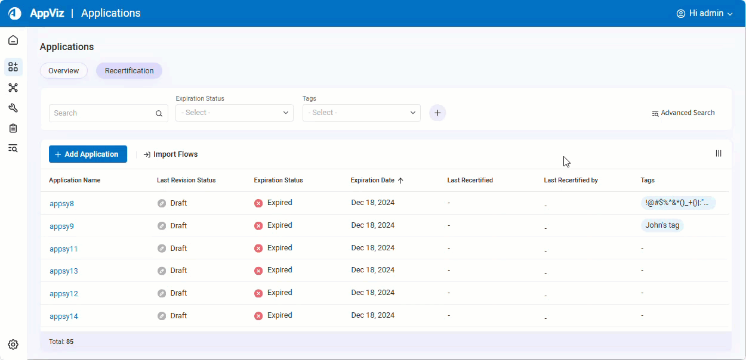
Task: Open Advanced Search
Action: tap(683, 113)
